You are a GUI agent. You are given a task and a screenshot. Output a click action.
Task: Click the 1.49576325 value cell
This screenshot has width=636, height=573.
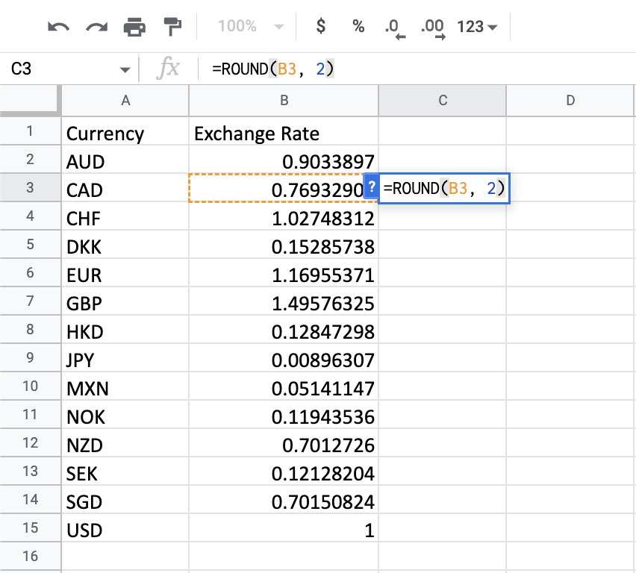pos(284,301)
